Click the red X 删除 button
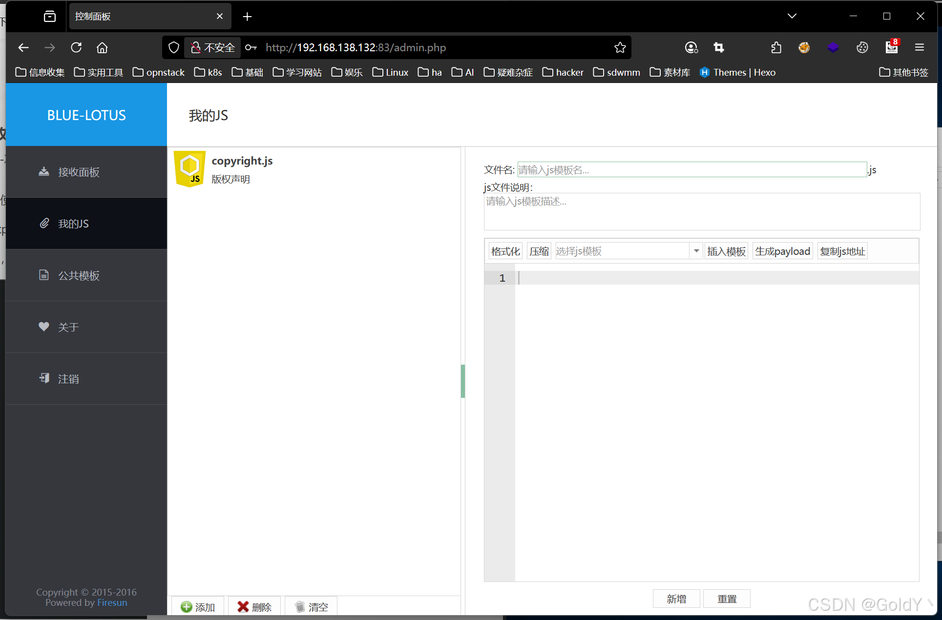 [254, 607]
